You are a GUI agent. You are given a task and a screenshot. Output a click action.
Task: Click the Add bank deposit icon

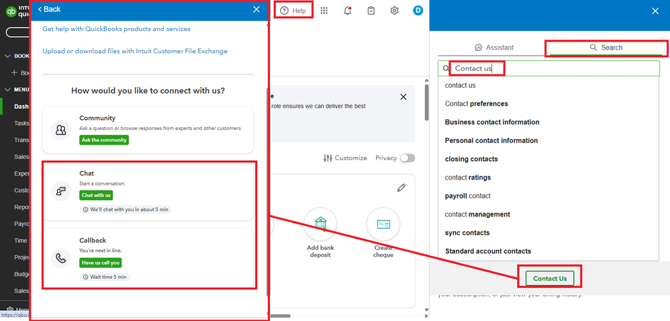[x=320, y=224]
